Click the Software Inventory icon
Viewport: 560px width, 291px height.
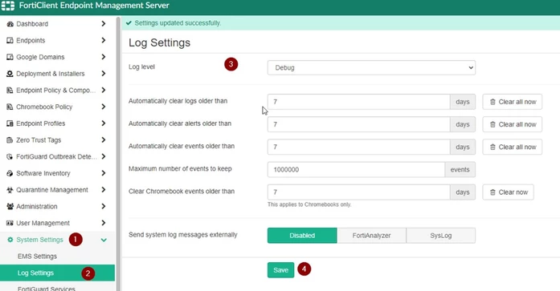coord(10,173)
